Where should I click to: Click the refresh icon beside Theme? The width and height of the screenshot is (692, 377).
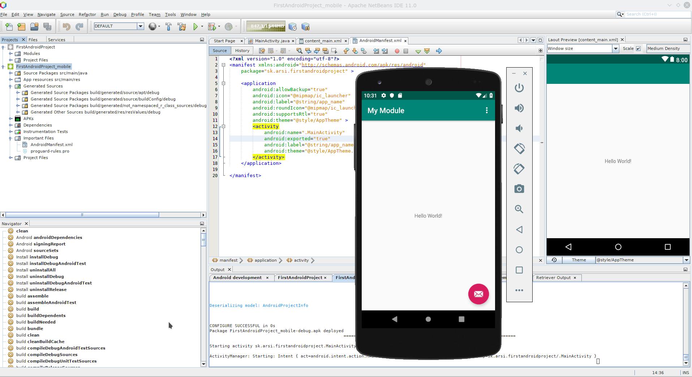(x=554, y=260)
